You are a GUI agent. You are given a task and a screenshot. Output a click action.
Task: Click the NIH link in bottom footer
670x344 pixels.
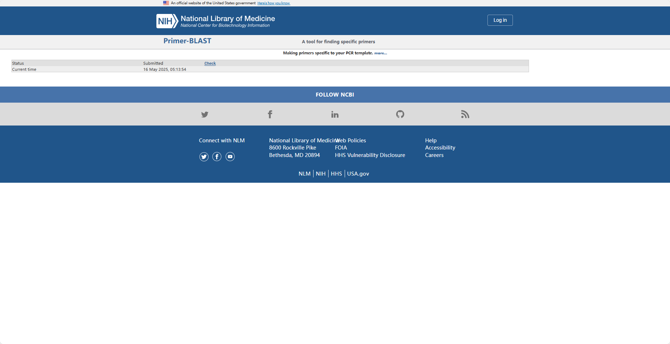pyautogui.click(x=321, y=173)
